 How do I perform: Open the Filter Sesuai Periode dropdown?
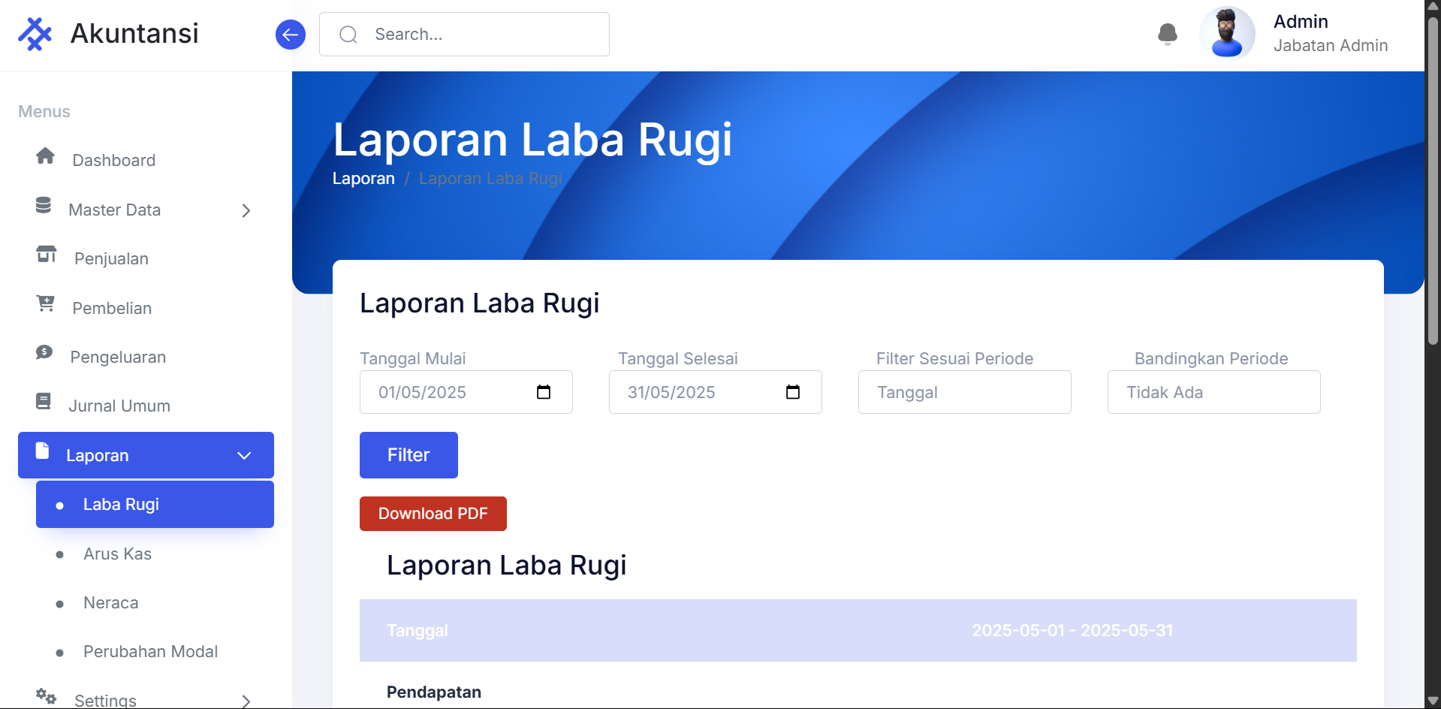coord(964,392)
